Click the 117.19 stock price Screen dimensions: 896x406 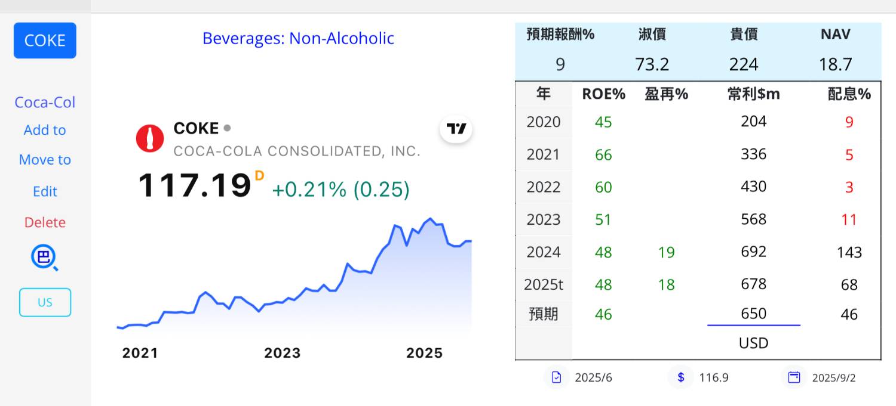click(195, 185)
